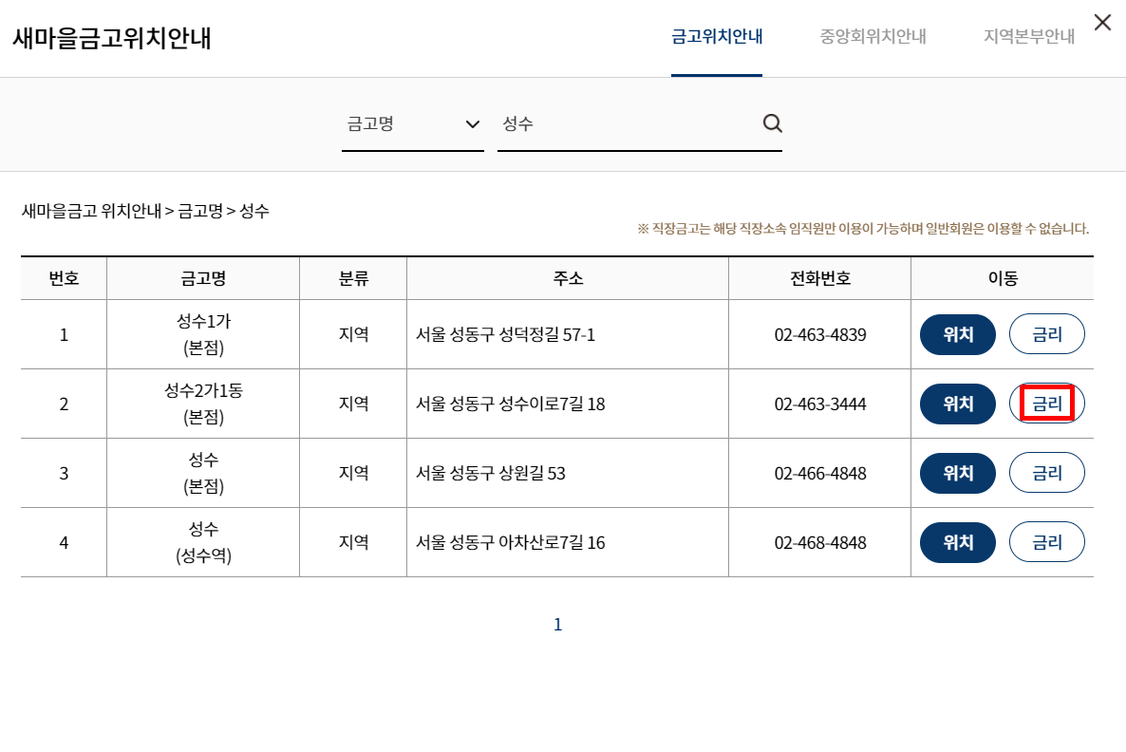Click the 새마을금고위치안내 page title
1126x752 pixels.
(112, 37)
